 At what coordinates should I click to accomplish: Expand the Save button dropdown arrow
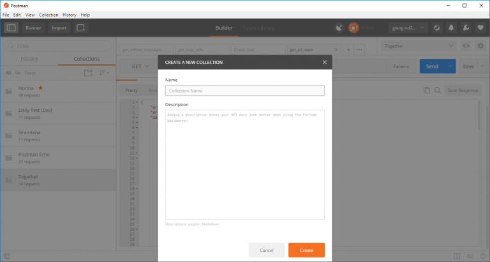tap(482, 66)
